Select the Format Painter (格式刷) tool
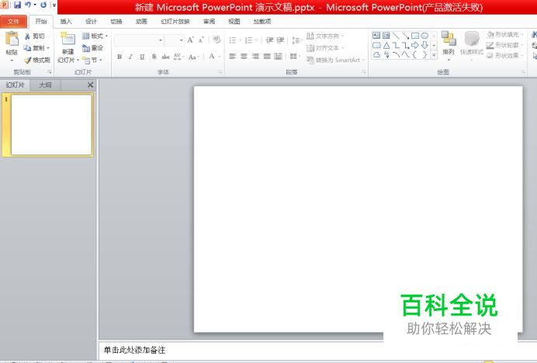537x363 pixels. point(36,60)
